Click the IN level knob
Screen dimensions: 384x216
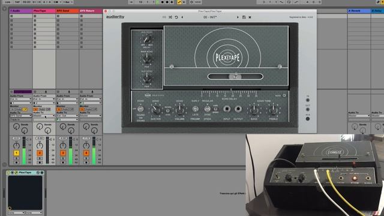point(308,100)
